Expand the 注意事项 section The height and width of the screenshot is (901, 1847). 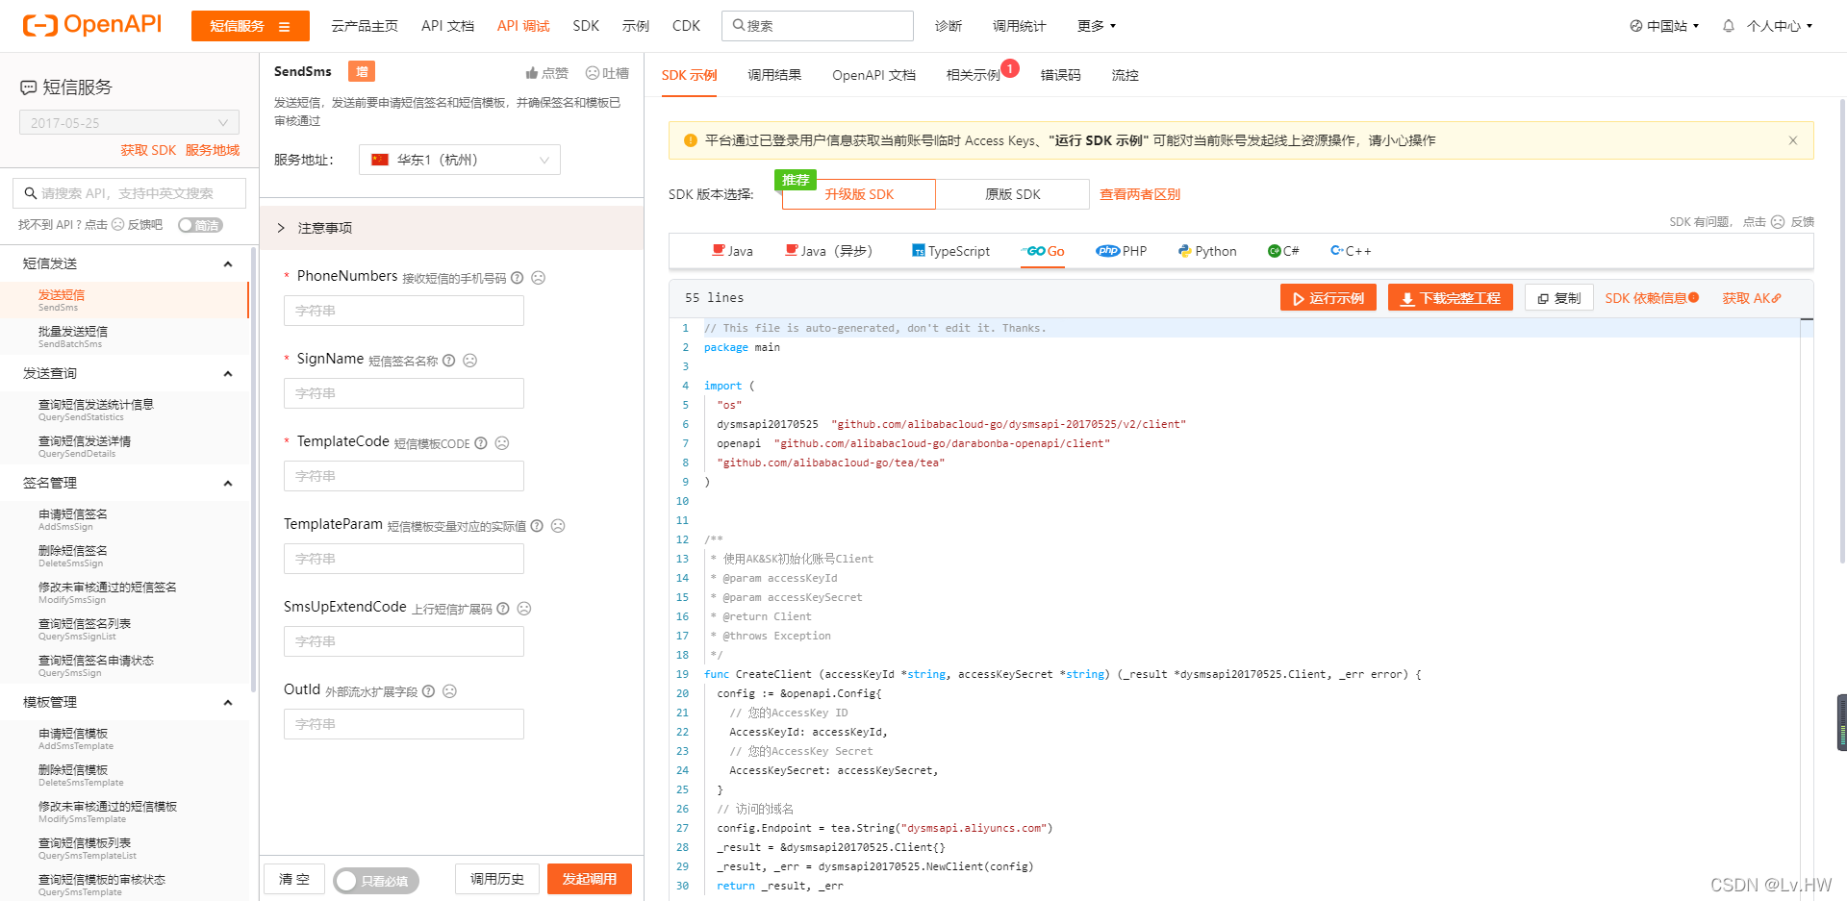click(x=452, y=228)
